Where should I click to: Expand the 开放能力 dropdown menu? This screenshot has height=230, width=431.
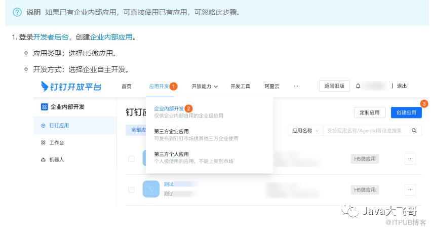[x=205, y=86]
